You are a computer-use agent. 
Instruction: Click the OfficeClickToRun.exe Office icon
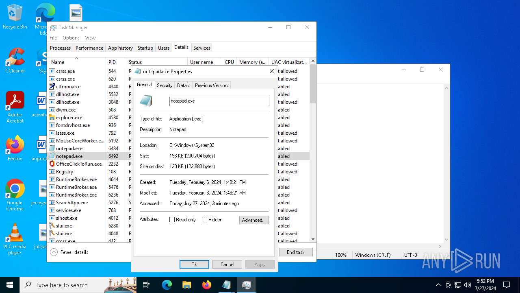pos(52,164)
